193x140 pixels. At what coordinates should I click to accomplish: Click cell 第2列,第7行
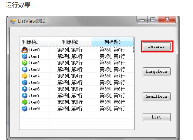coord(70,96)
